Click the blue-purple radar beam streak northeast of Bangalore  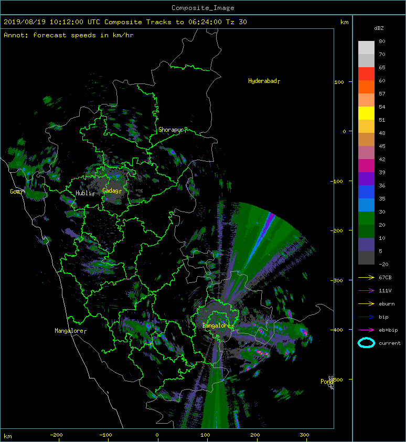(261, 239)
